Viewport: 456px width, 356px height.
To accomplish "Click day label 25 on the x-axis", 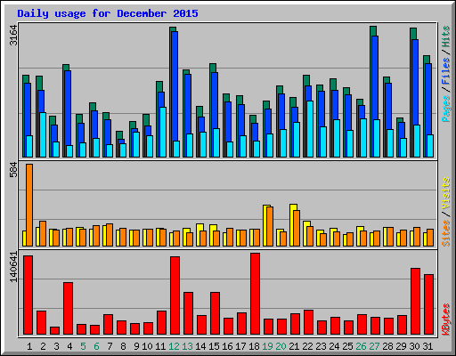I will tap(347, 346).
